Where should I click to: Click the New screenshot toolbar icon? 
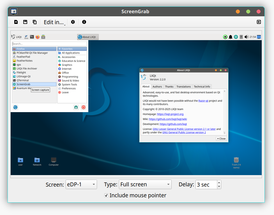click(x=16, y=22)
